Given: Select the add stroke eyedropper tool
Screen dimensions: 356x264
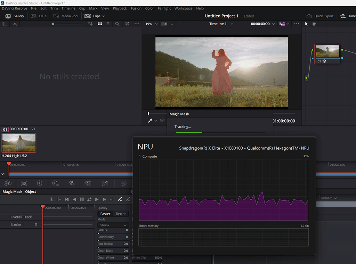Looking at the screenshot, I should [x=120, y=199].
